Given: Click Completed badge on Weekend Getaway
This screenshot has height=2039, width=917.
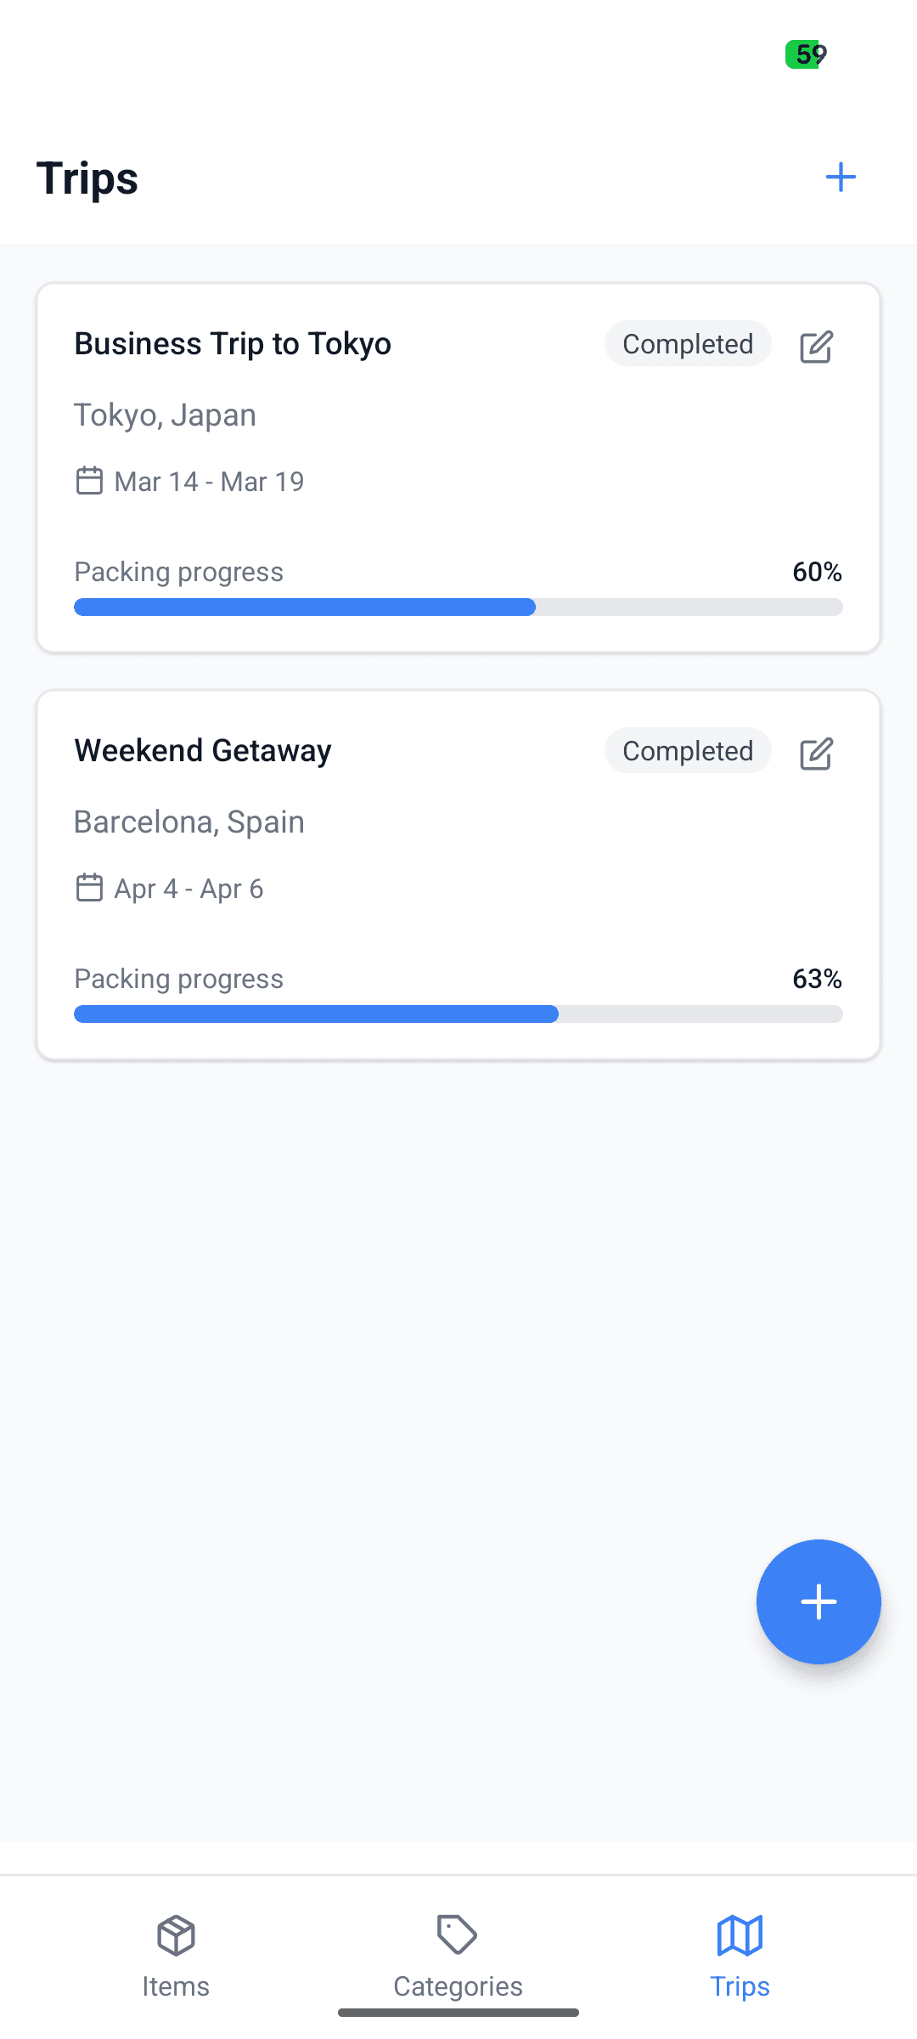Looking at the screenshot, I should (x=688, y=750).
